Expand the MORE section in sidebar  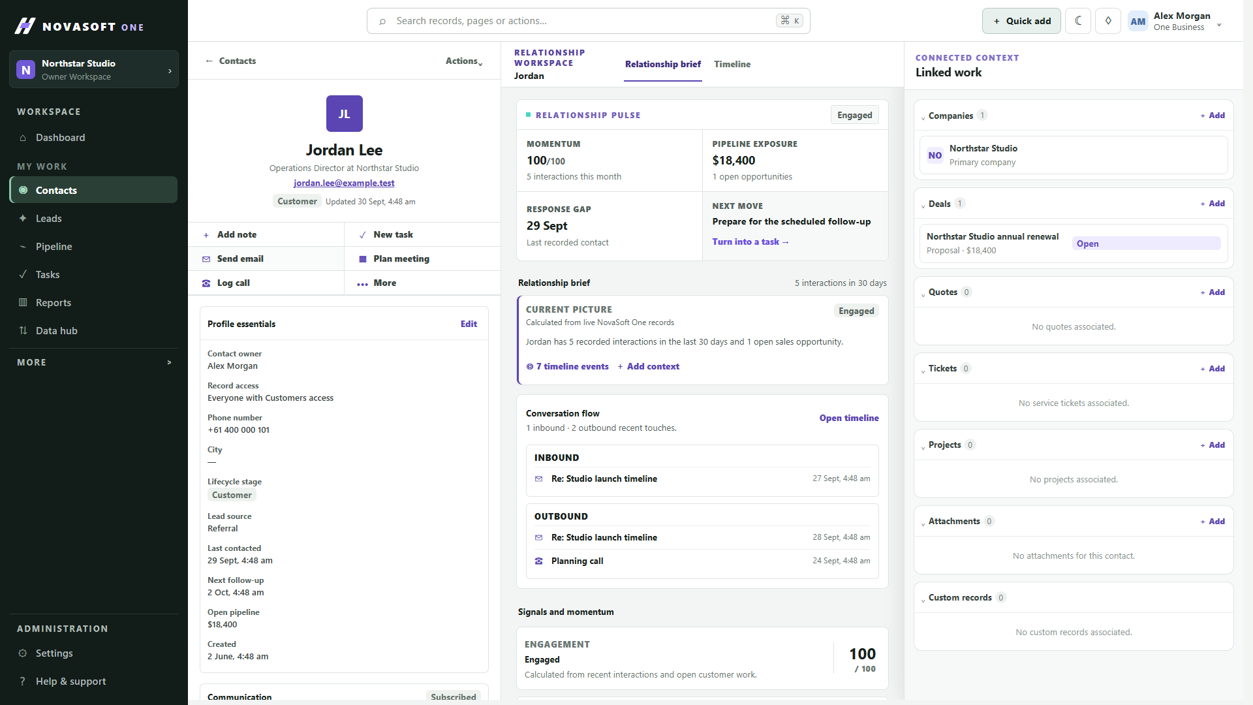[x=93, y=362]
